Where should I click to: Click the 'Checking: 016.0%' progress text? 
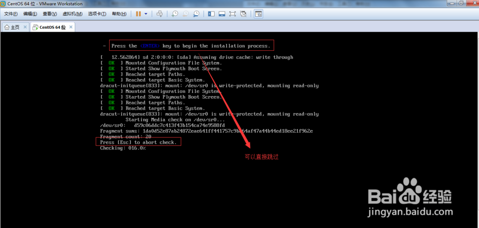coord(123,148)
